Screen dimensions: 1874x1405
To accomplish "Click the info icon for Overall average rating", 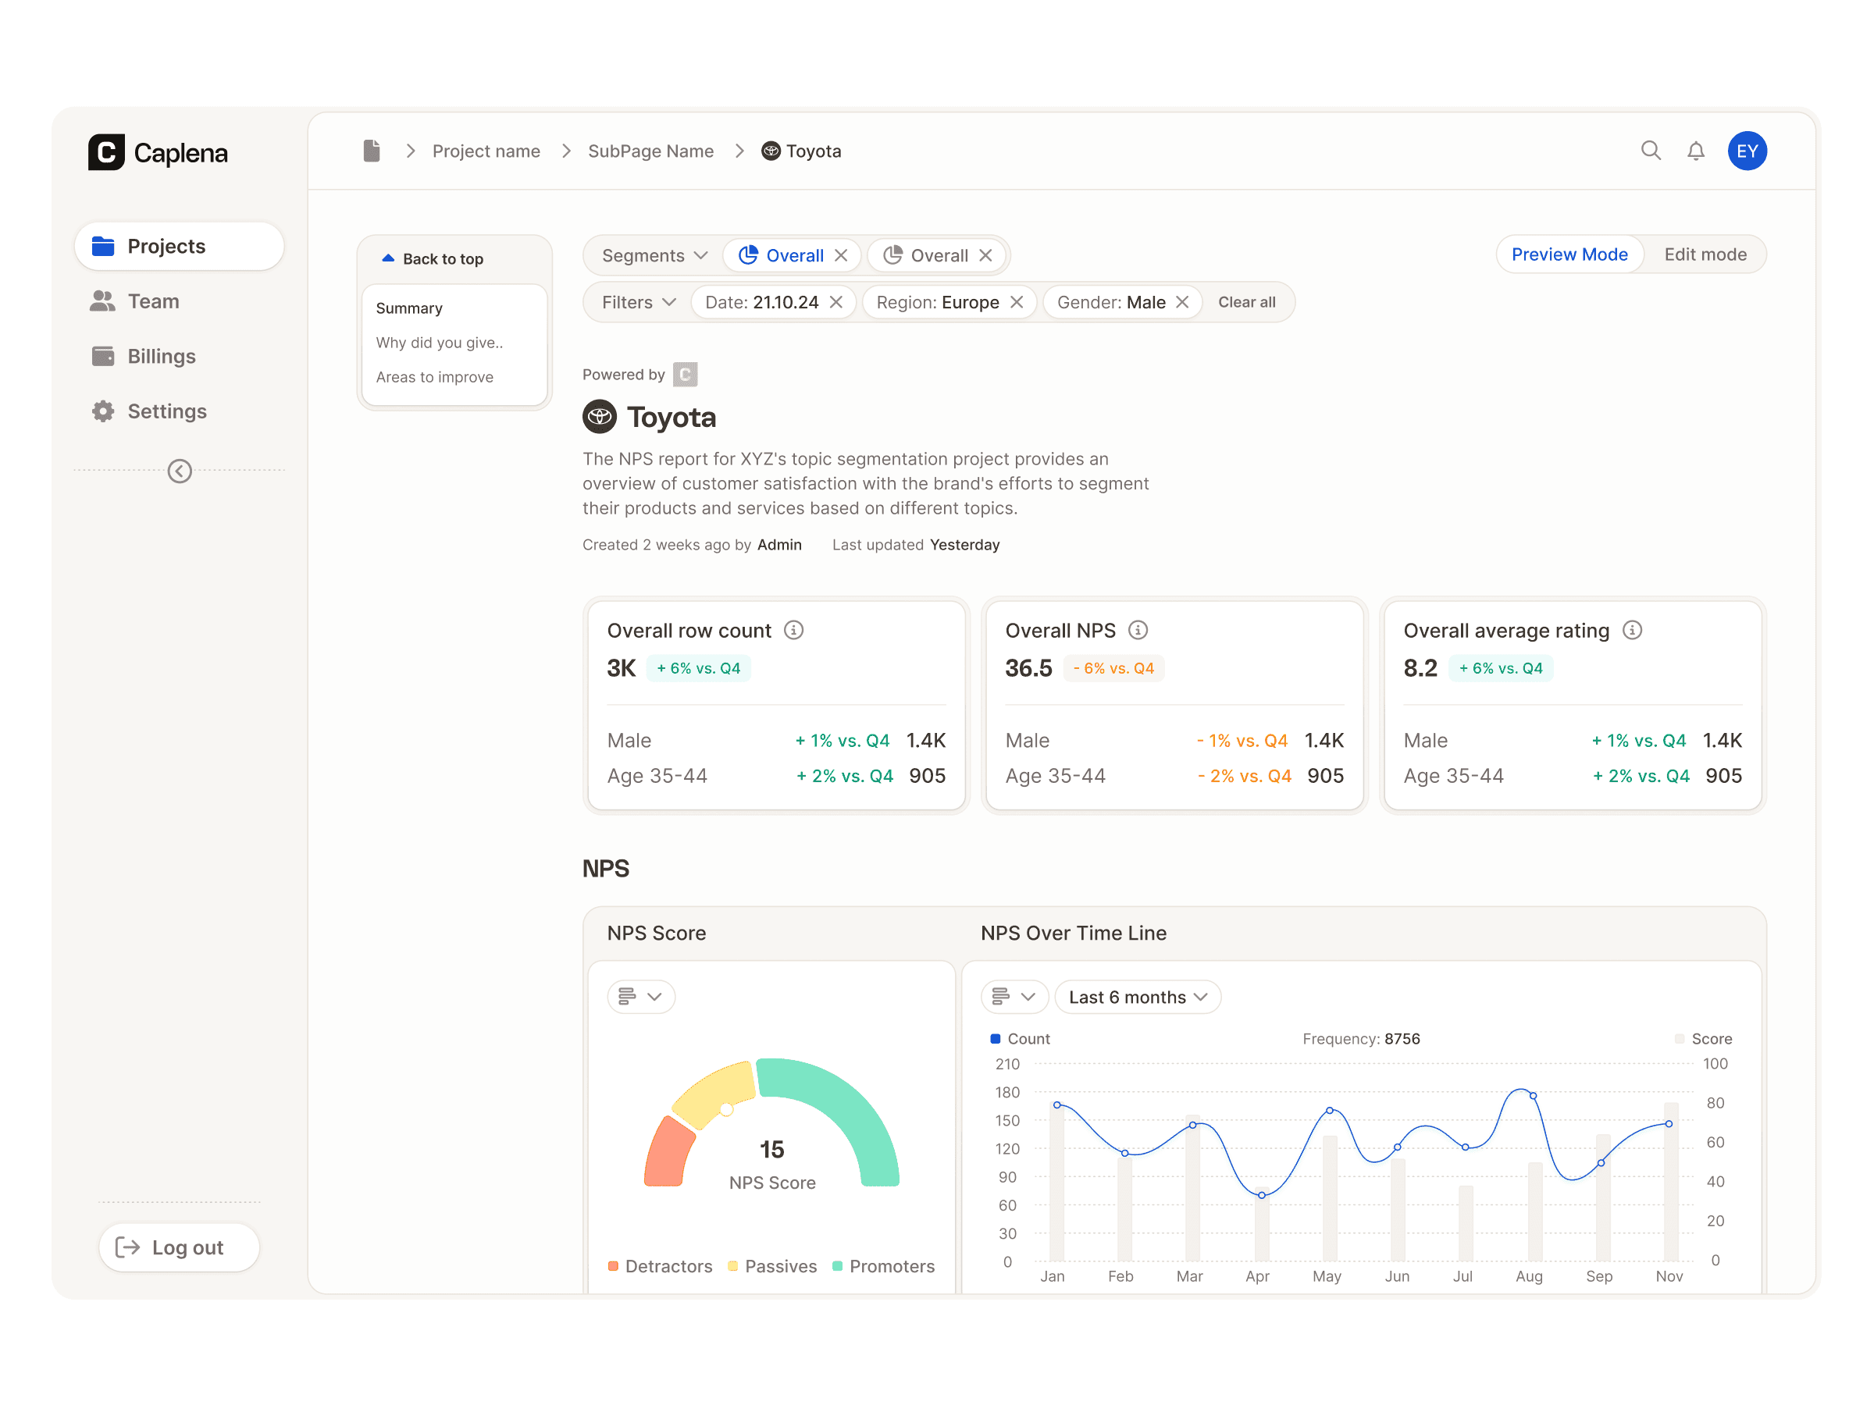I will point(1632,630).
